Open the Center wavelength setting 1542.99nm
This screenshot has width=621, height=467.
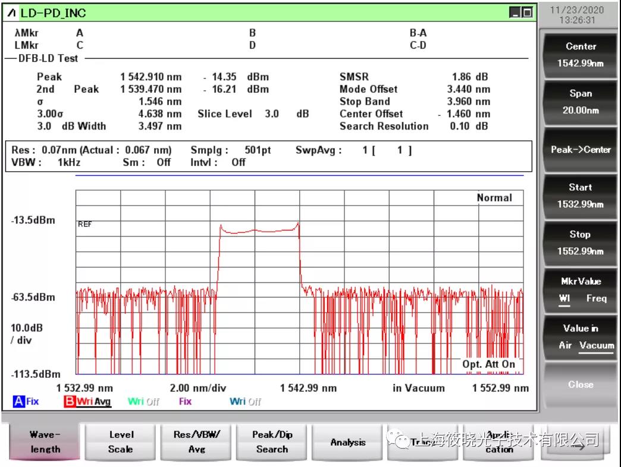[580, 55]
